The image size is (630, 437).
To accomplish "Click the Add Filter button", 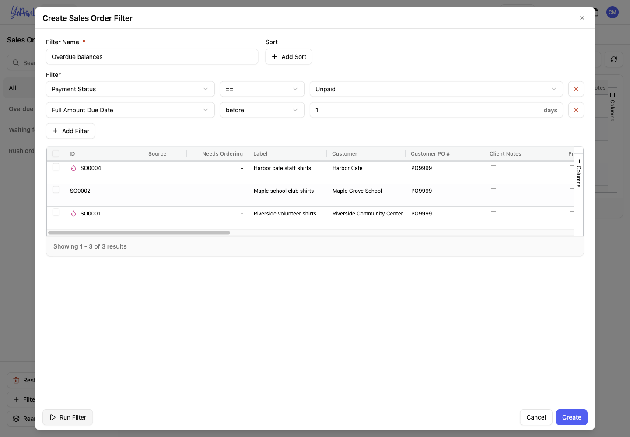I will [70, 131].
